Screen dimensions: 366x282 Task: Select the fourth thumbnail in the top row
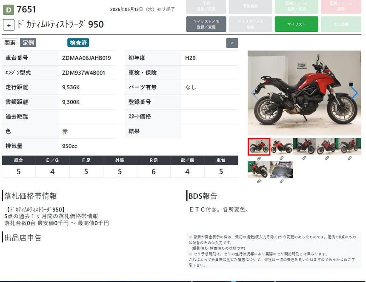point(327,147)
